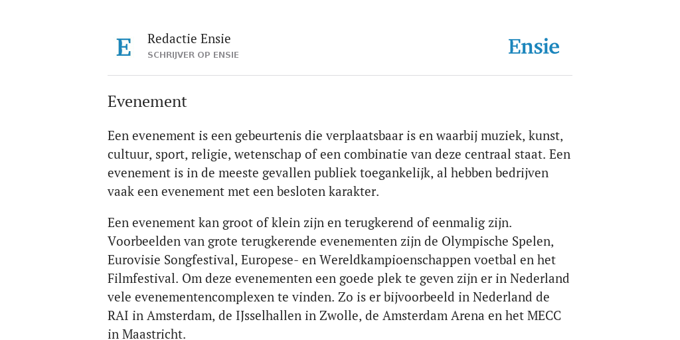The height and width of the screenshot is (340, 680).
Task: Click the blue E author avatar icon
Action: tap(124, 47)
